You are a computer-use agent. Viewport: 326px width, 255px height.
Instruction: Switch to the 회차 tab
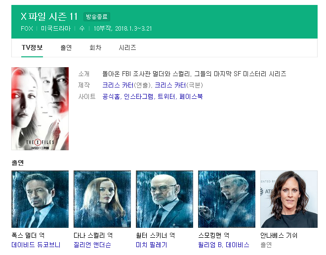[x=95, y=47]
